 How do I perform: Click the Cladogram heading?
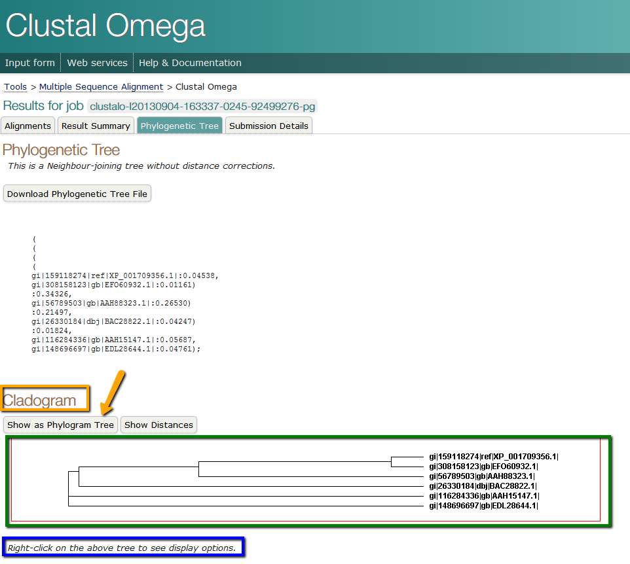(39, 400)
